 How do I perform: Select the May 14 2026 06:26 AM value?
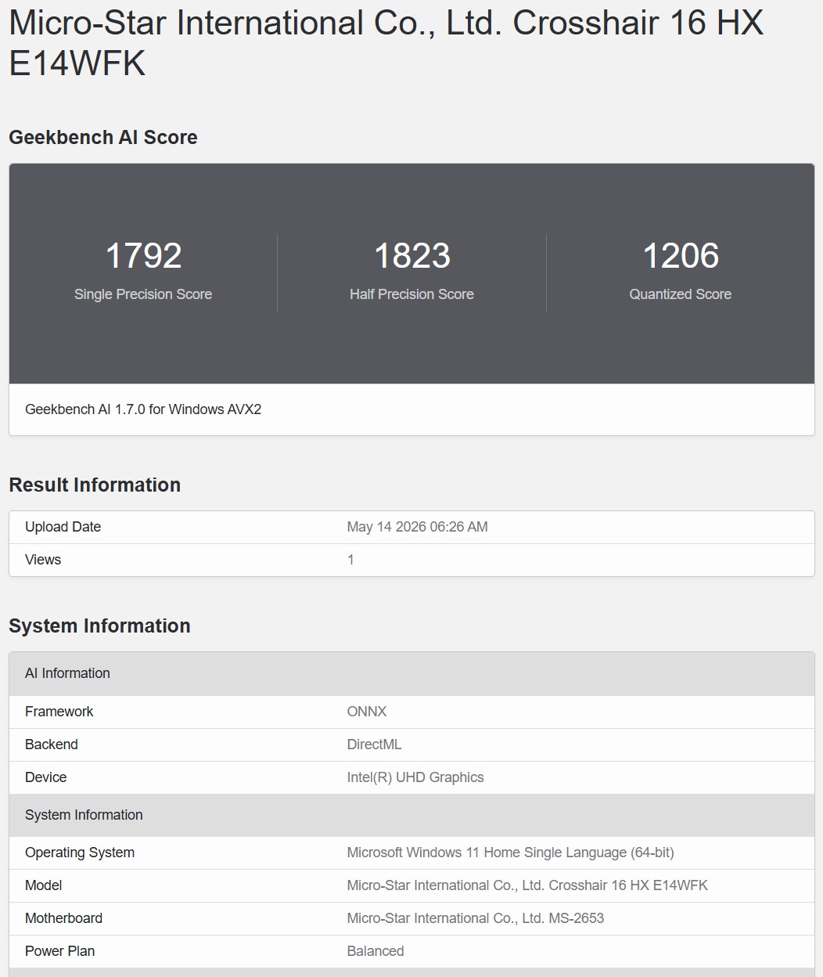(418, 527)
